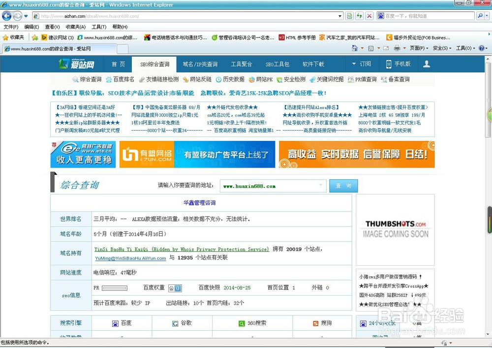Click 百度排名 paw icon link
The height and width of the screenshot is (348, 492).
[120, 79]
